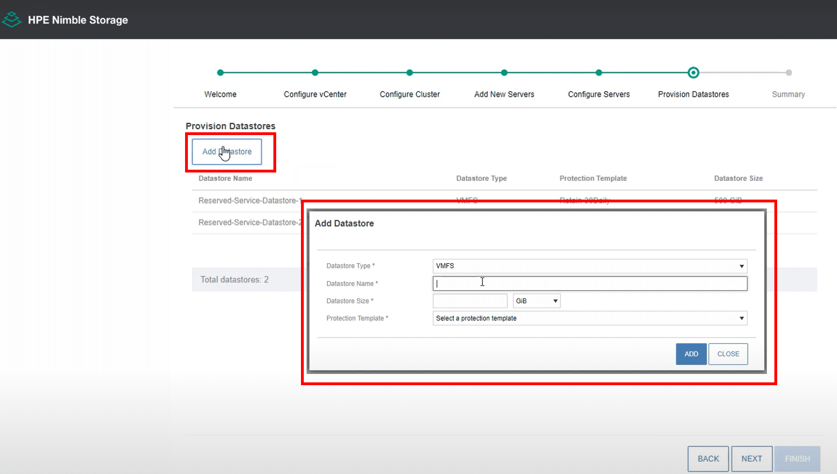Click the NEXT button
This screenshot has width=837, height=474.
click(x=751, y=459)
